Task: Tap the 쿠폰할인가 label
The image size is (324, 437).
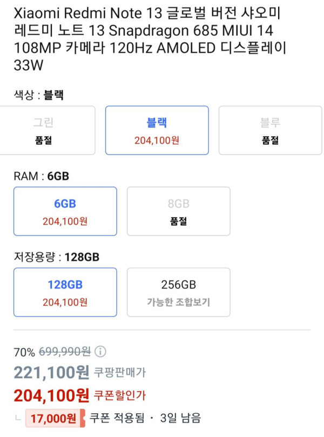Action: 119,395
